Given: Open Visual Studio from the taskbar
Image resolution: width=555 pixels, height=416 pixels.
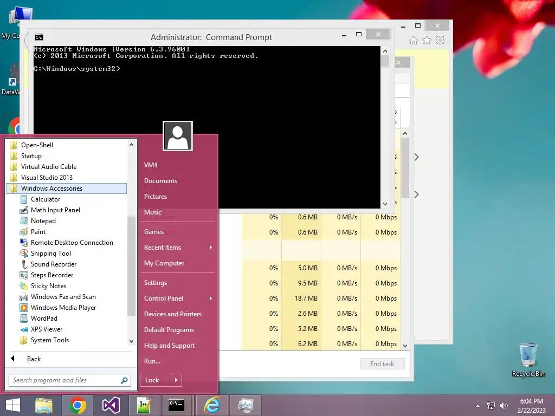Looking at the screenshot, I should 111,405.
